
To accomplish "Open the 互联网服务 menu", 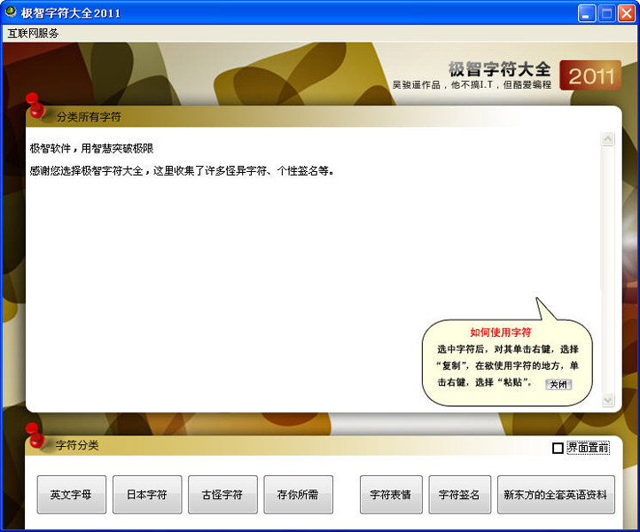I will tap(33, 33).
